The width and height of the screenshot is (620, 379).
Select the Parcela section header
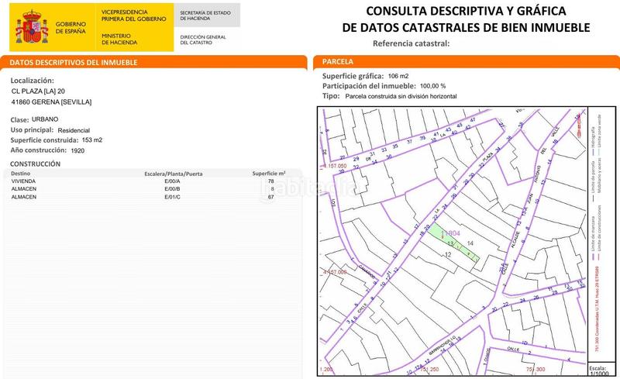[x=338, y=60]
